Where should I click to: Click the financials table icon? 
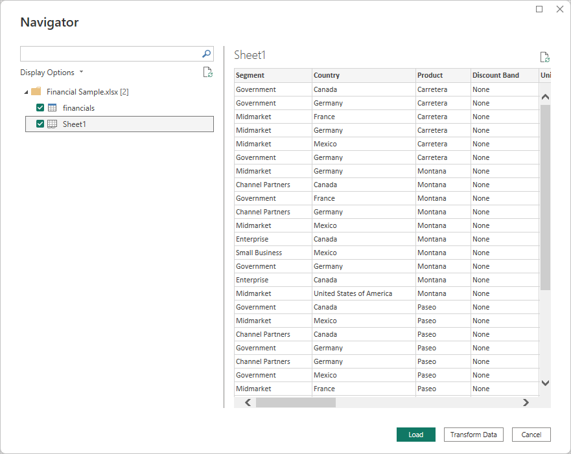(52, 108)
